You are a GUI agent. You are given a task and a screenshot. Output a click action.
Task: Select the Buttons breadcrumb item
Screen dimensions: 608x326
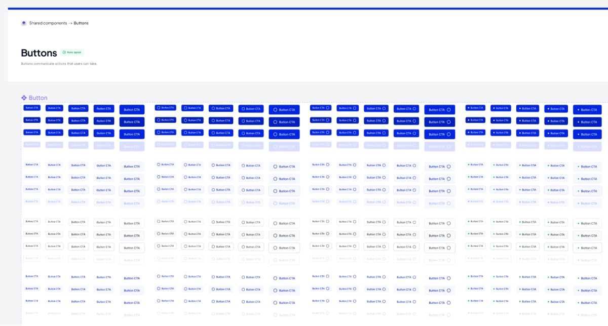(81, 23)
